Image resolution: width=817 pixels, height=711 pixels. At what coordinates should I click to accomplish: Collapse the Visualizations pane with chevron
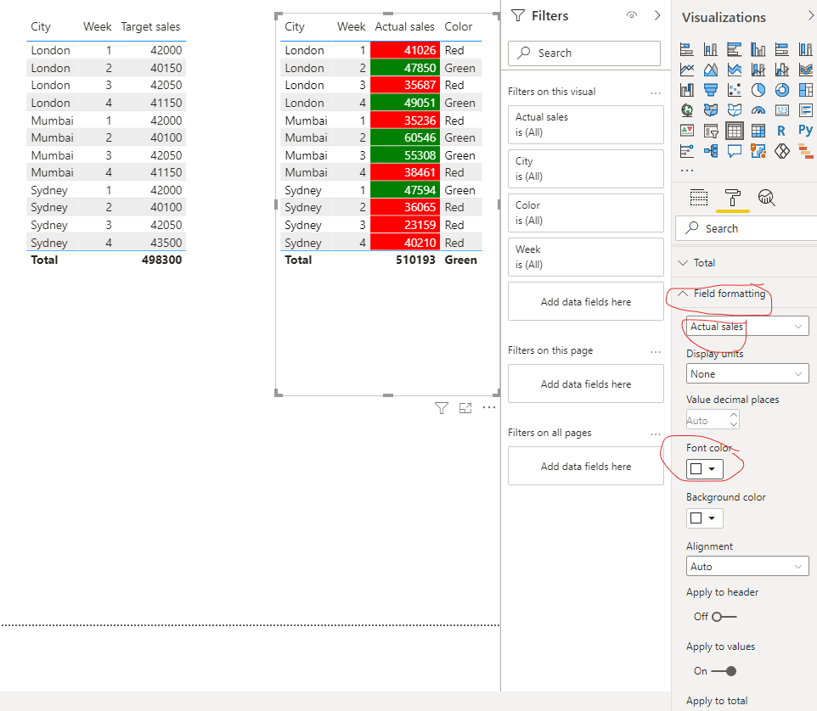click(x=811, y=16)
